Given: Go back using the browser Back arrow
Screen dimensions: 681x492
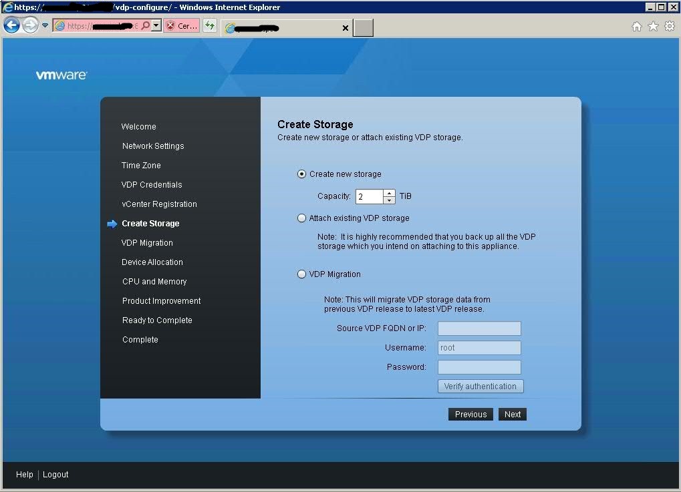Looking at the screenshot, I should (x=12, y=25).
